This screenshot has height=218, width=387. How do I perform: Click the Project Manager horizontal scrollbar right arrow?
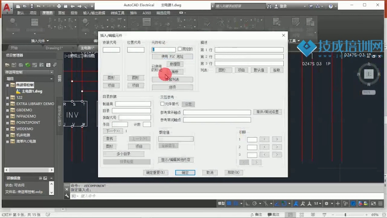[x=51, y=170]
